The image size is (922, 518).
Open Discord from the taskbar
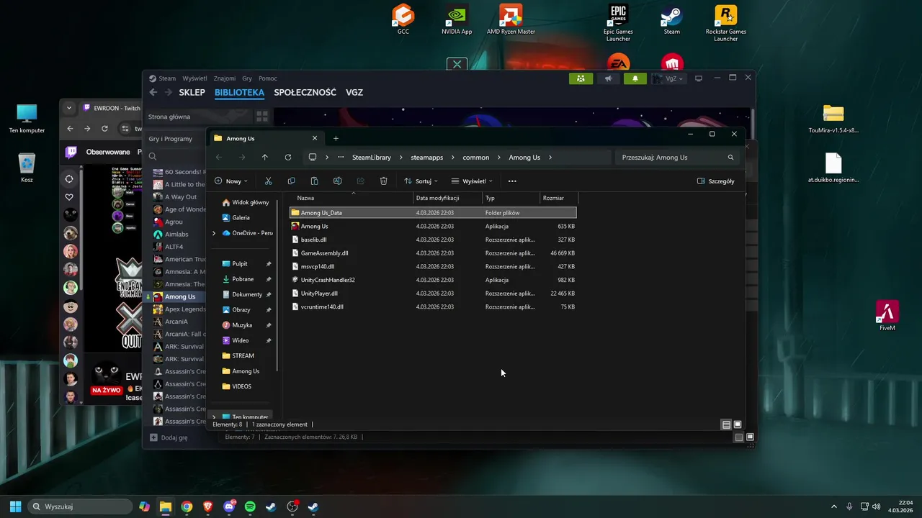(229, 506)
